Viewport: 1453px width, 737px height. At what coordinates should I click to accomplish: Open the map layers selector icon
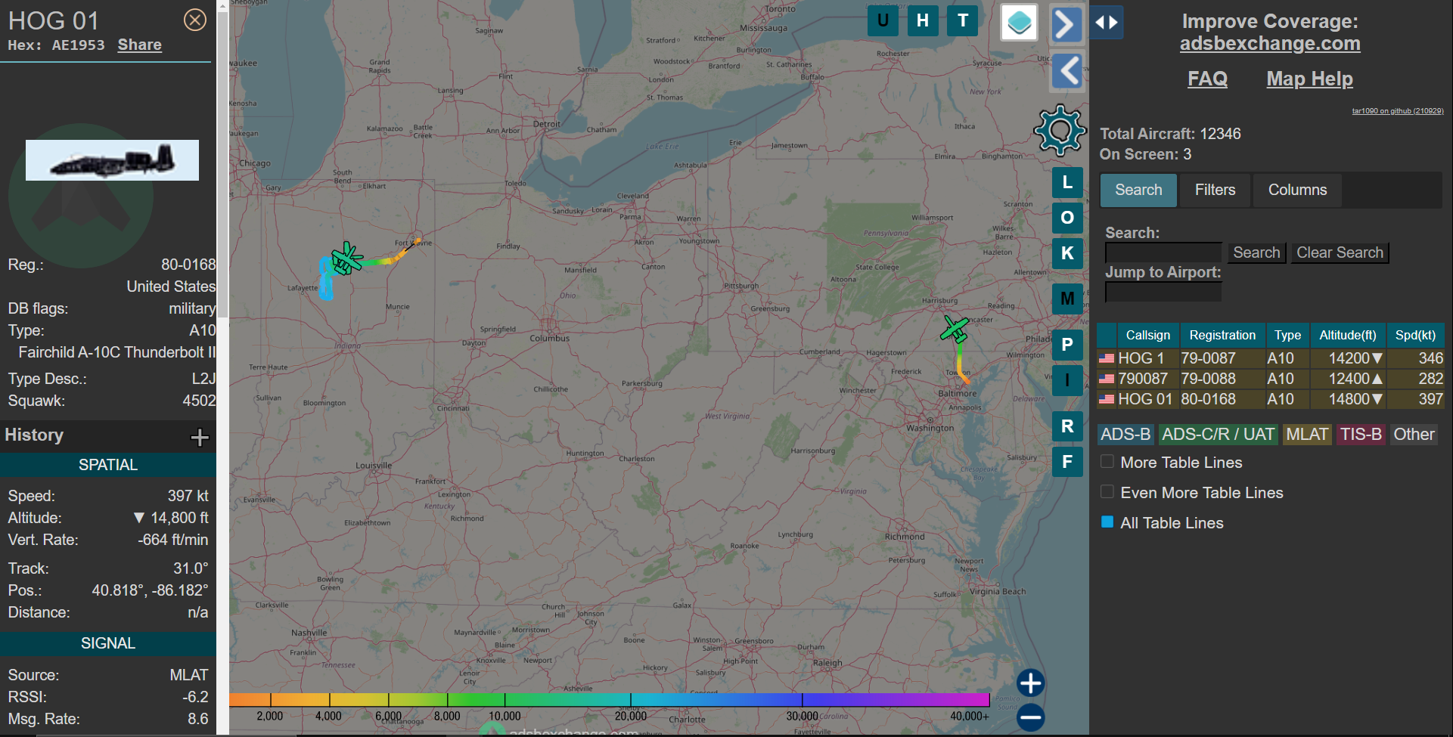1019,22
